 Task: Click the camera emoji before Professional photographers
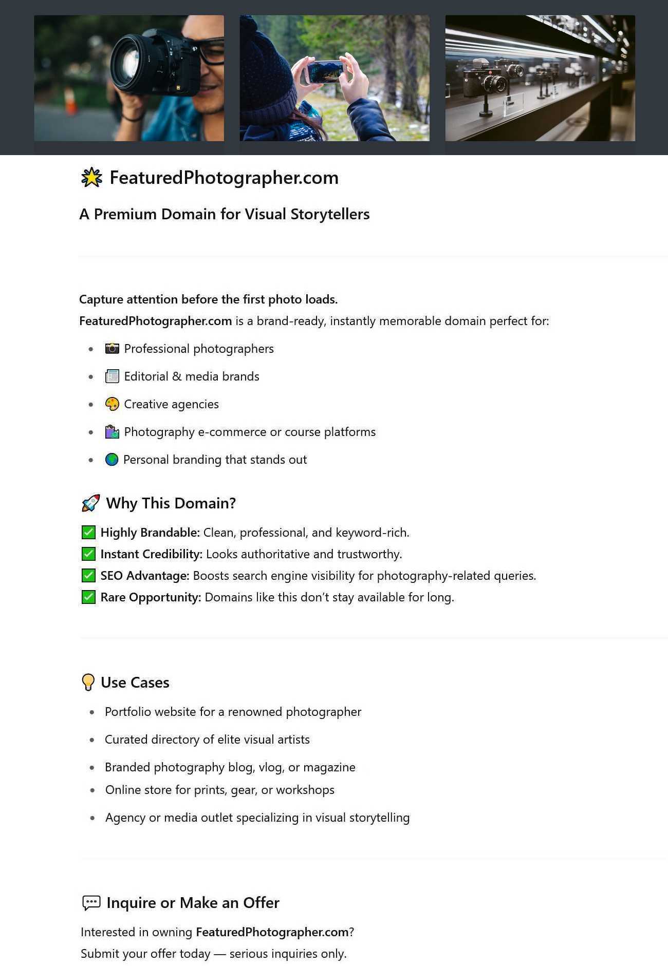[112, 349]
